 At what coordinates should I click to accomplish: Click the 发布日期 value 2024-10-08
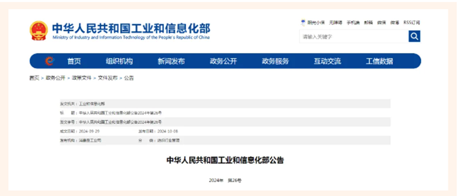tap(167, 131)
